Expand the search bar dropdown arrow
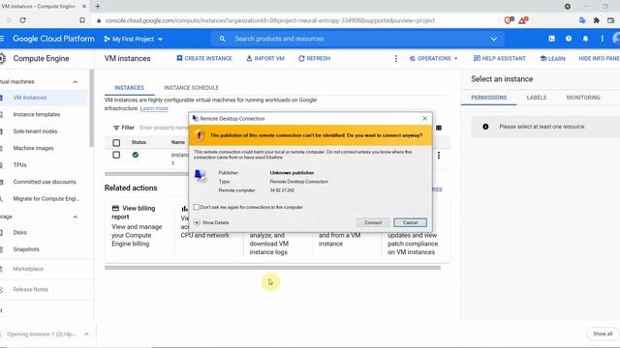Viewport: 620px width, 348px height. point(494,39)
